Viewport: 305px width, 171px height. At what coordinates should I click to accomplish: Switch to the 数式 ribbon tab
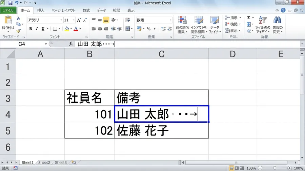86,10
